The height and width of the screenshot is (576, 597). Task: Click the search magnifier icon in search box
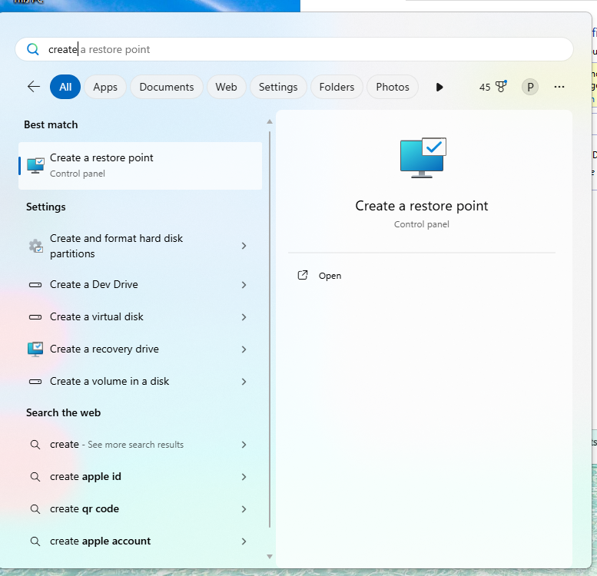pyautogui.click(x=33, y=49)
